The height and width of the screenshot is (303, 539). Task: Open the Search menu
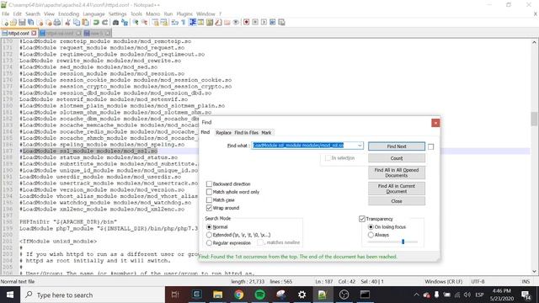tap(33, 13)
